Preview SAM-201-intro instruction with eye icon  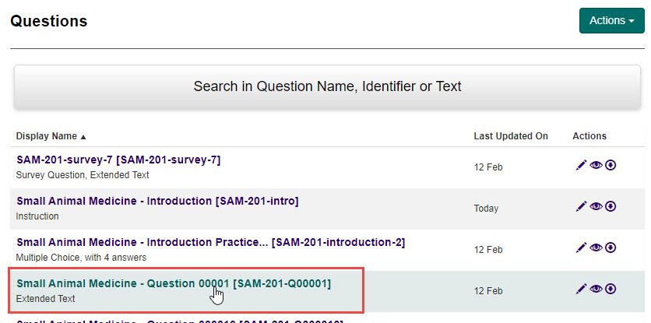[596, 207]
